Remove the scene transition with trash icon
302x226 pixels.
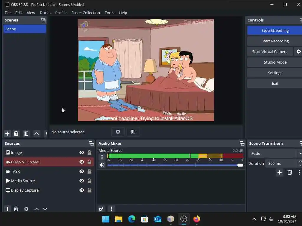click(290, 172)
